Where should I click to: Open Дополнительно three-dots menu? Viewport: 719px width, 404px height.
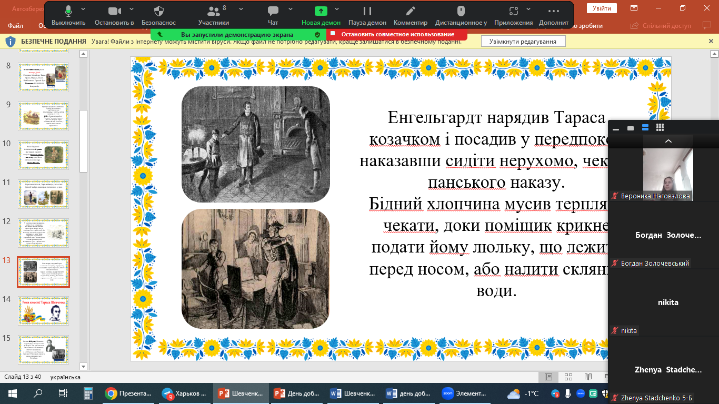coord(554,16)
